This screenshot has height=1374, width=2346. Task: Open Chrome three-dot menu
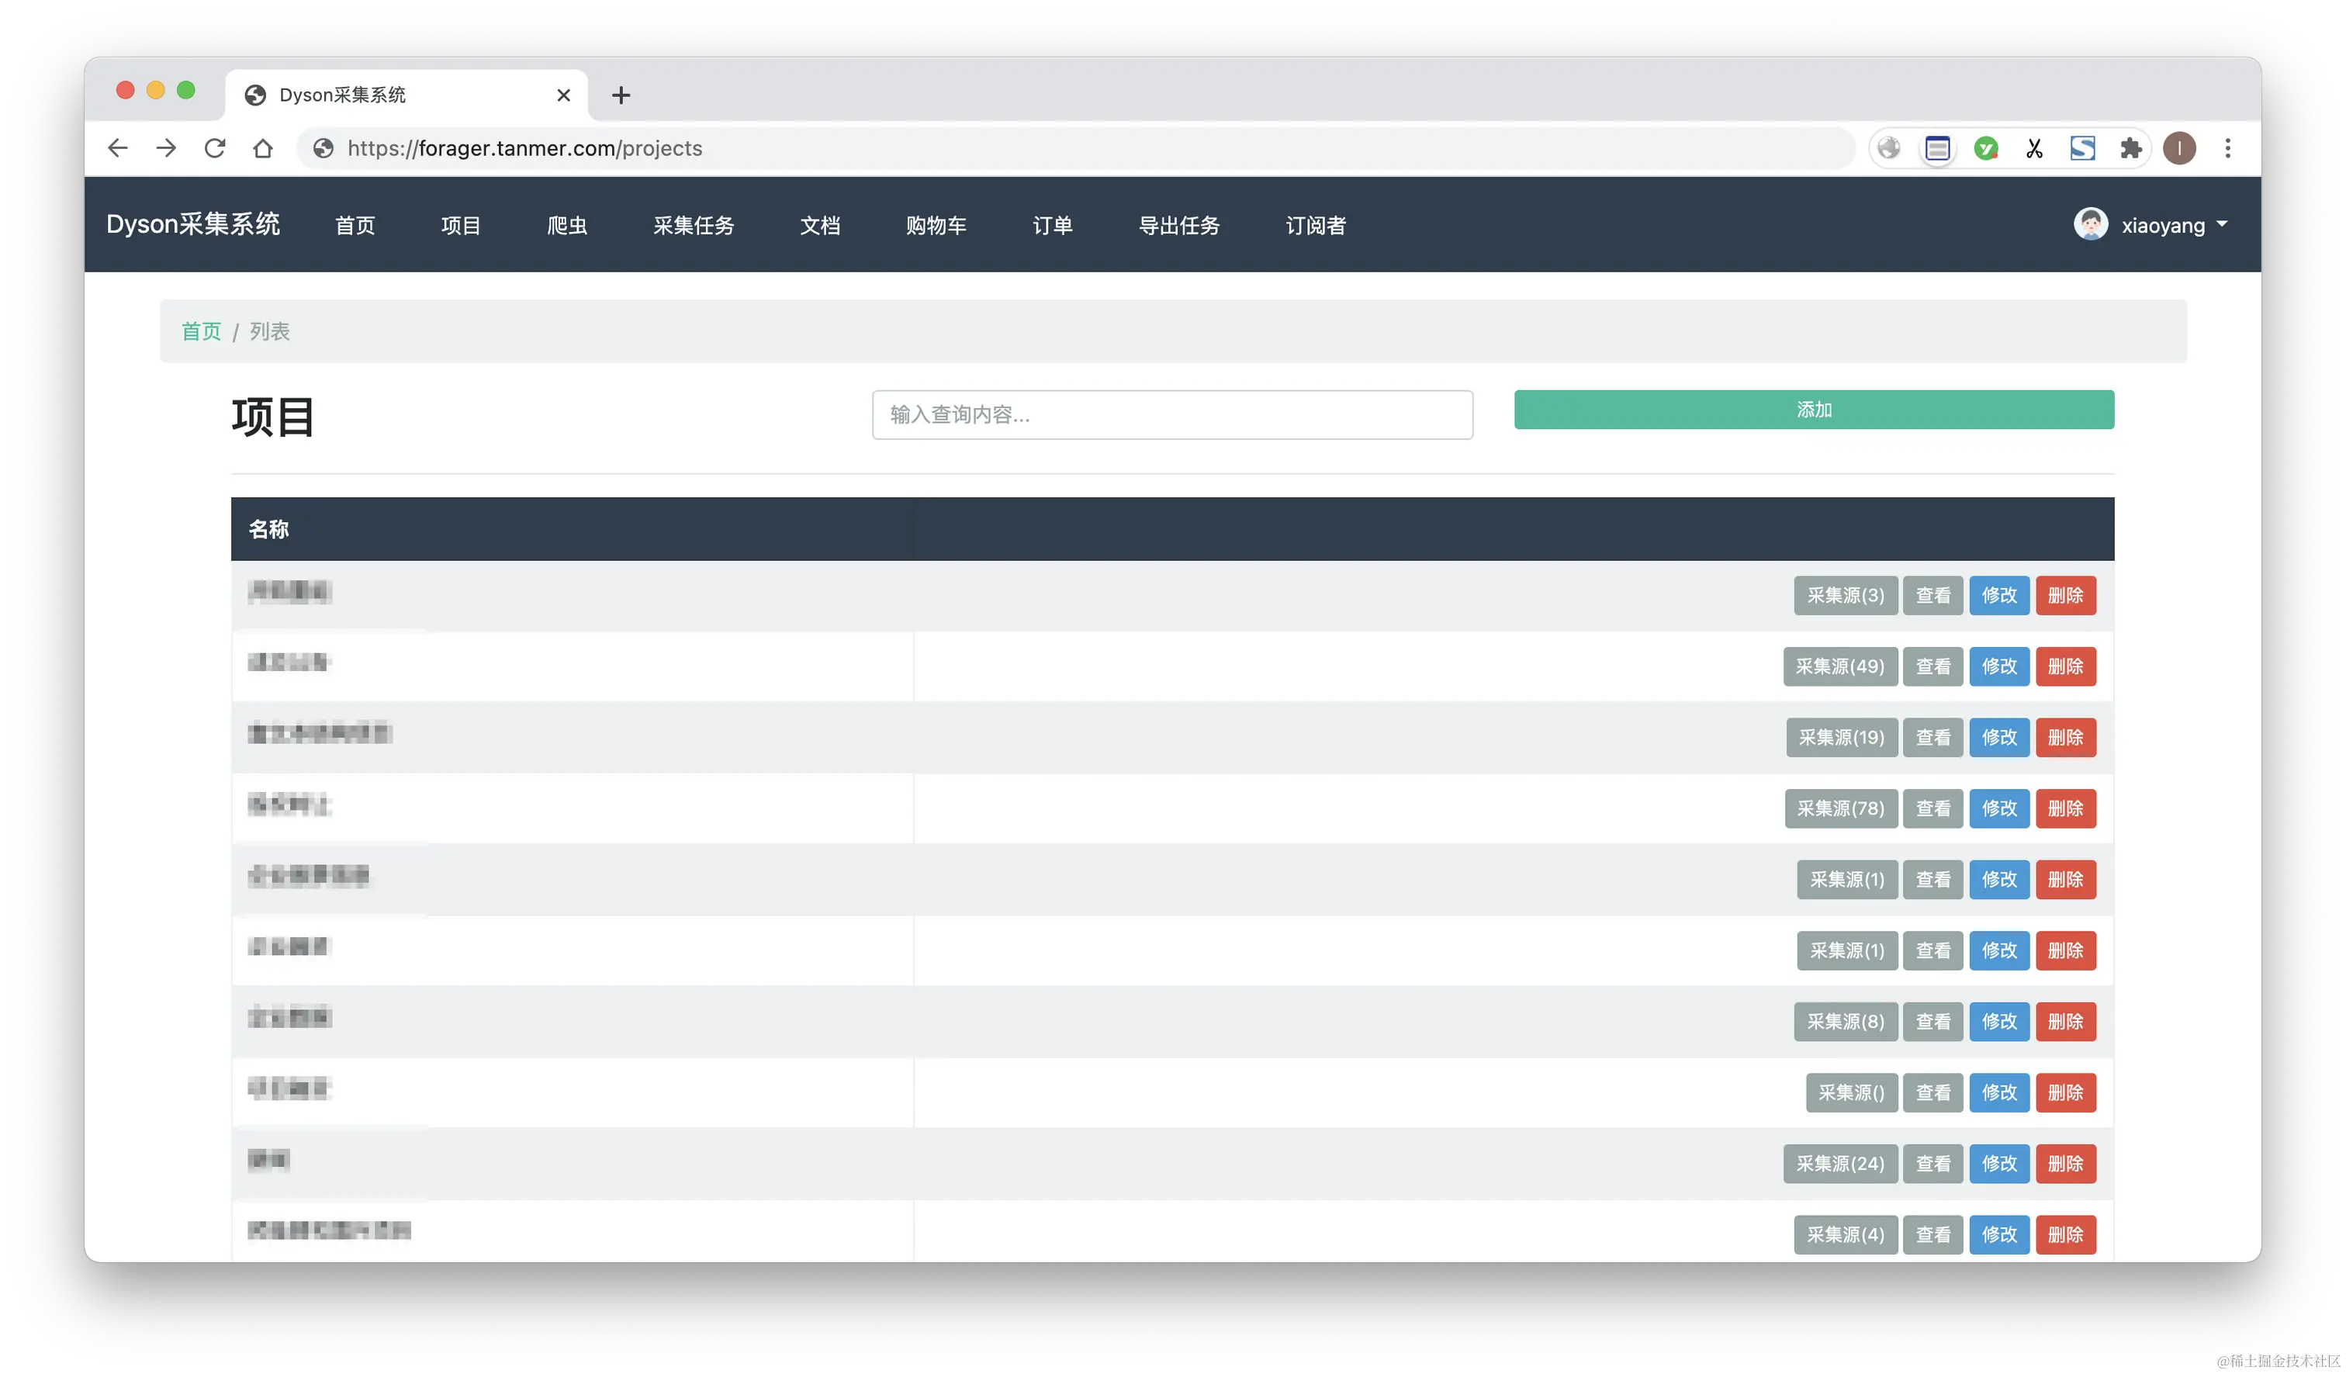tap(2228, 148)
